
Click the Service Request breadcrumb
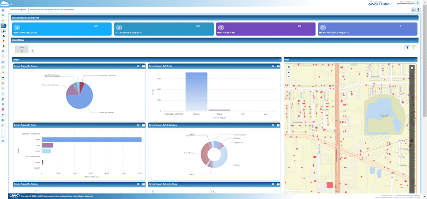point(18,9)
